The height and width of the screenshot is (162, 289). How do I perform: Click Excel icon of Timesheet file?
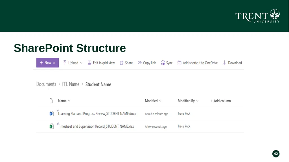point(52,126)
